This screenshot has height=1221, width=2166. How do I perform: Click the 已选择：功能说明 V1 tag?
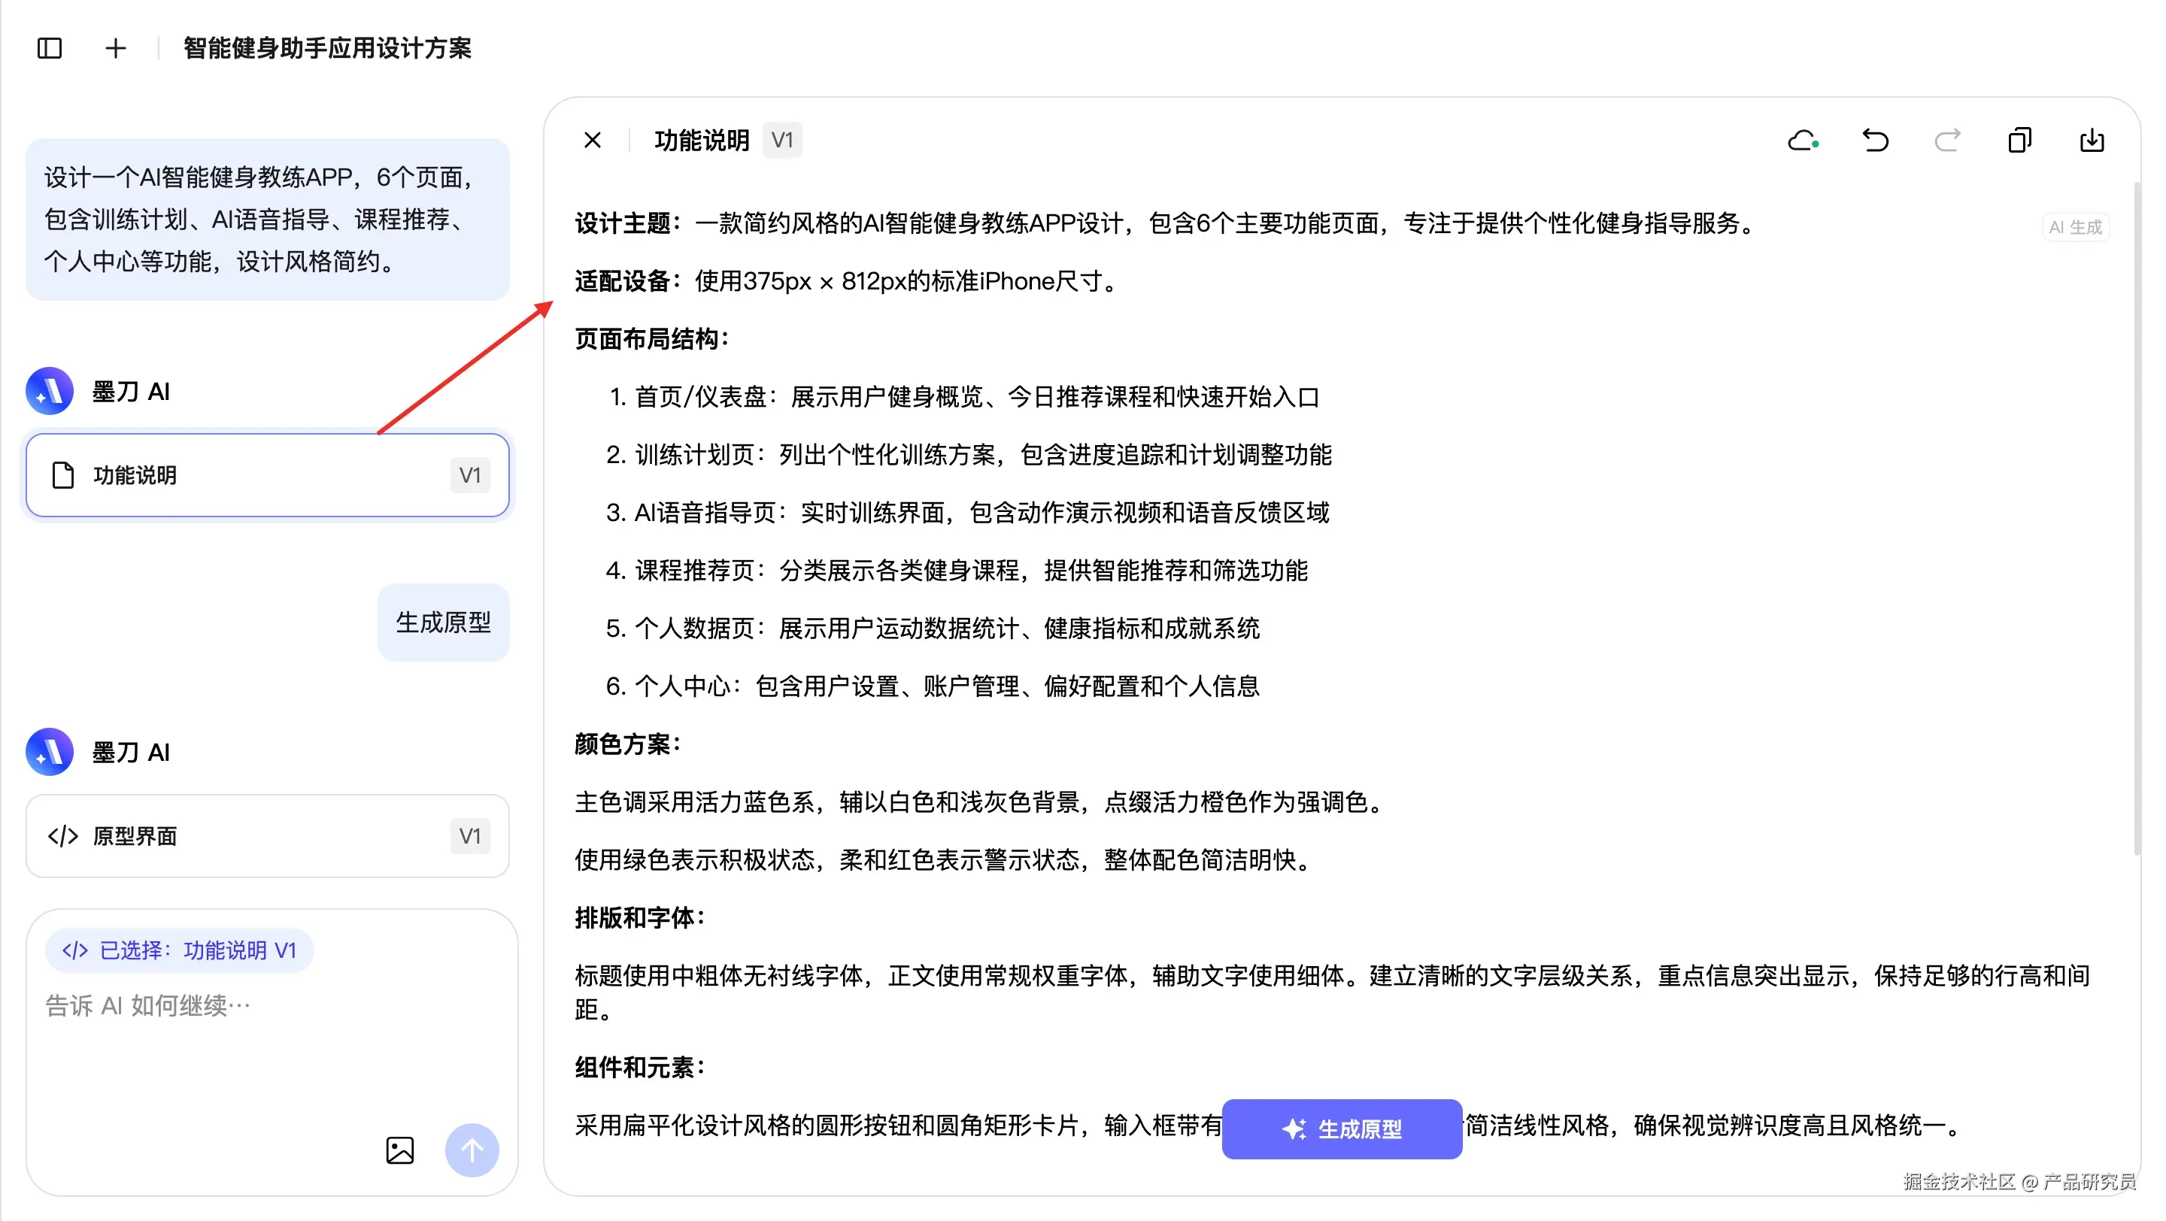tap(179, 950)
